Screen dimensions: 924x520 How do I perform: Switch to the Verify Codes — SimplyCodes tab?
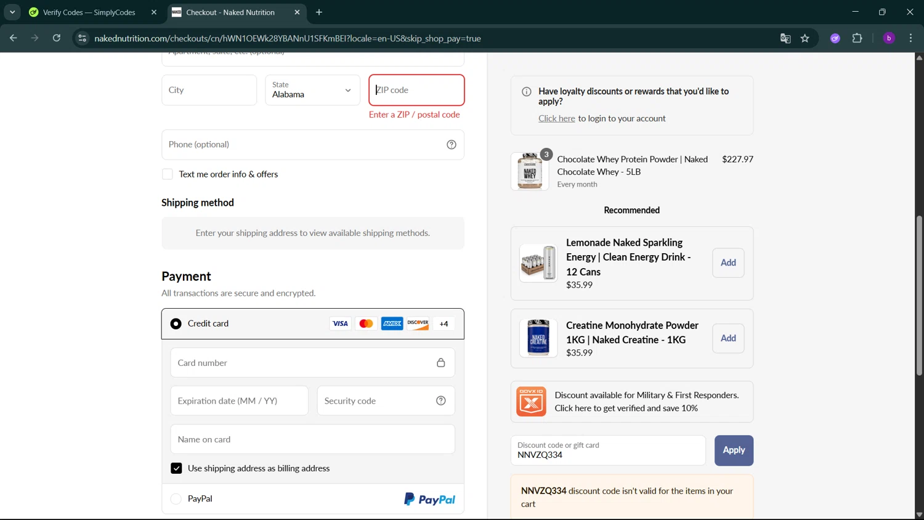(89, 12)
